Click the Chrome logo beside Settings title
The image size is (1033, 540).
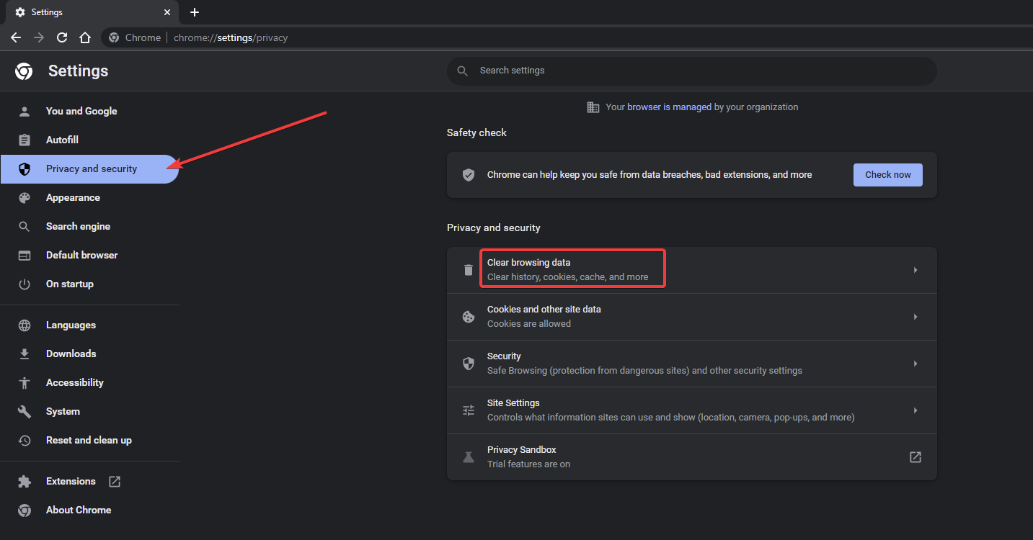click(24, 71)
